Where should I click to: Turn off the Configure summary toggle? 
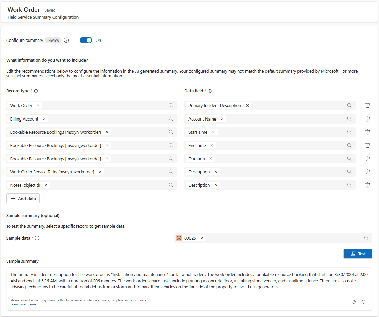(x=86, y=40)
